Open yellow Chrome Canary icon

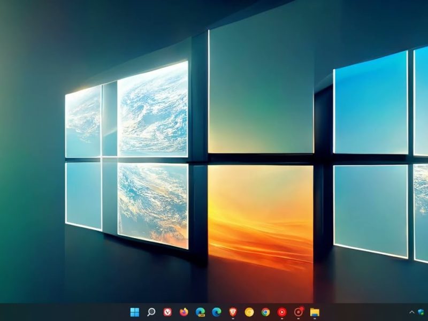pyautogui.click(x=249, y=312)
